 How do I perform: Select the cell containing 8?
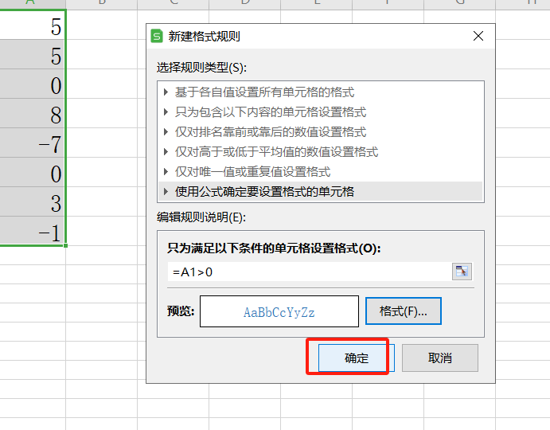click(33, 113)
